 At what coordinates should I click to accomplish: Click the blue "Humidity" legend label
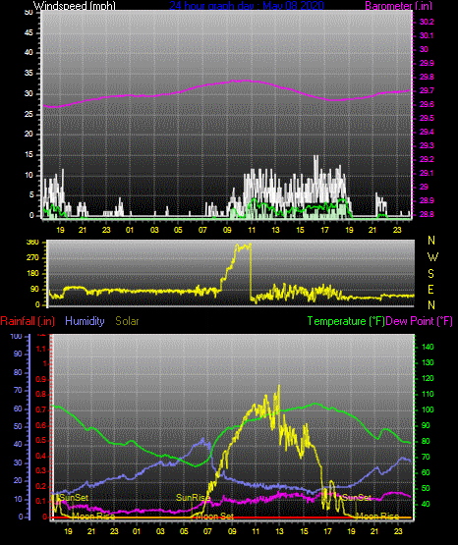(85, 321)
